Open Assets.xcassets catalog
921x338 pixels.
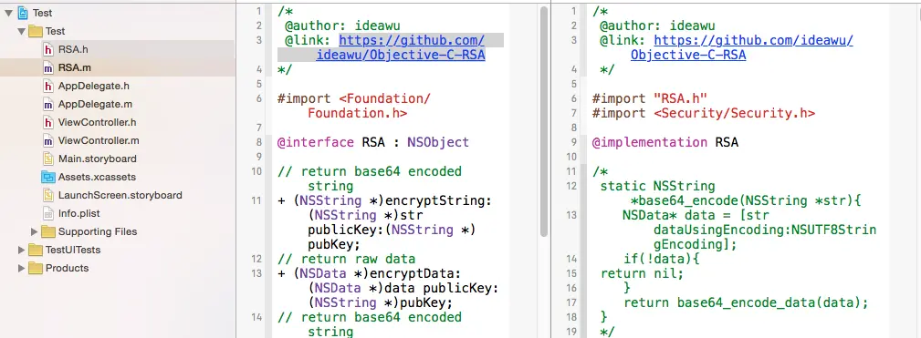[x=97, y=177]
